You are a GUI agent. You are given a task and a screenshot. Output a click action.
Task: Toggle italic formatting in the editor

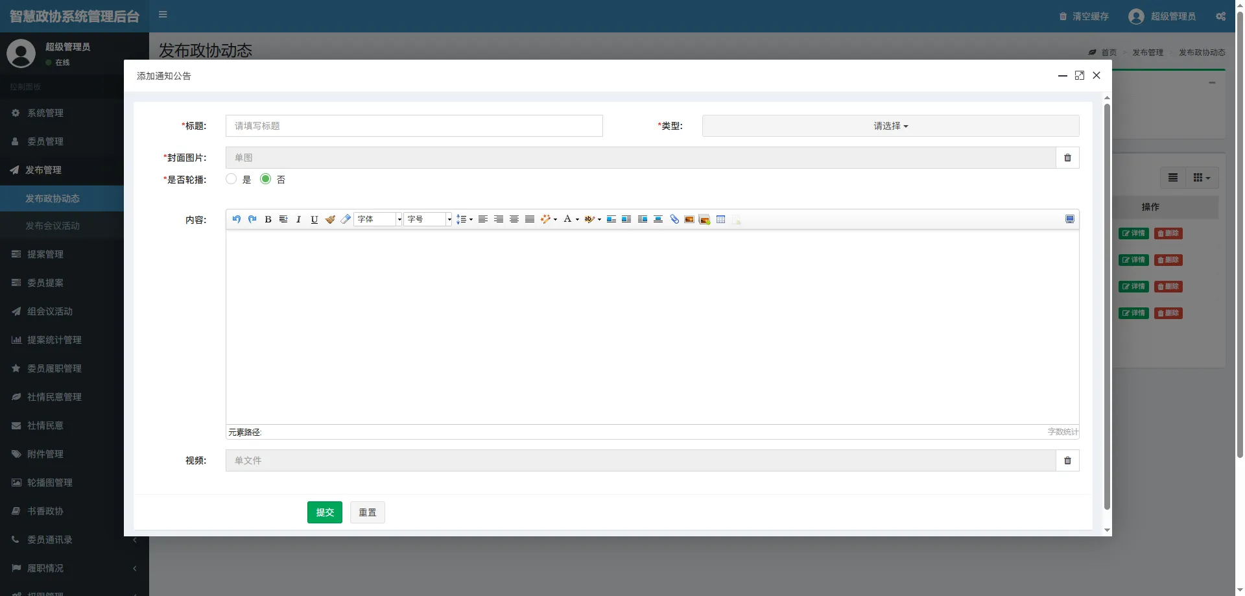click(x=298, y=219)
